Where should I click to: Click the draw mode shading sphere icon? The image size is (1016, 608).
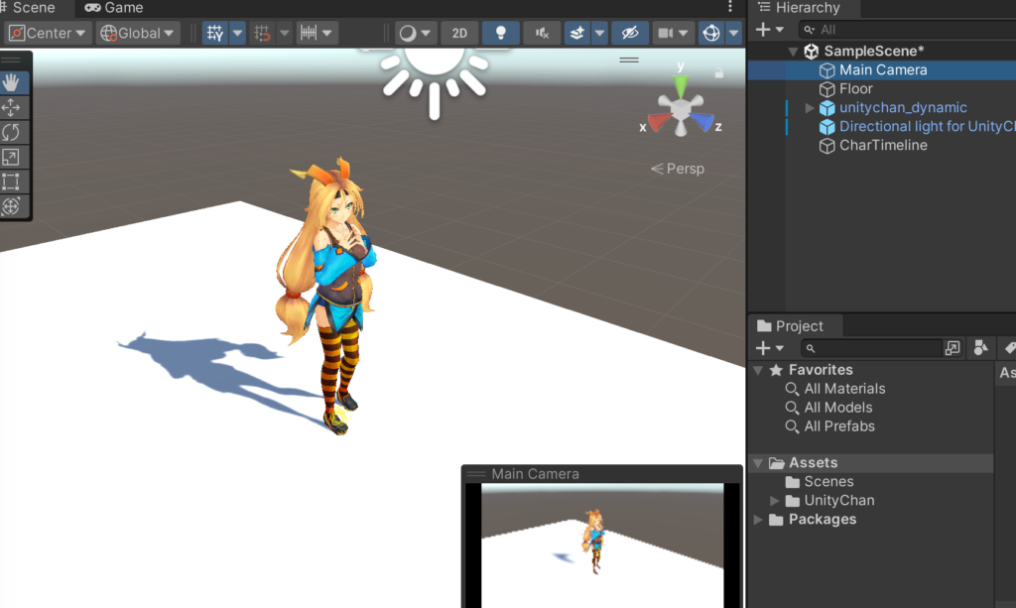click(408, 33)
